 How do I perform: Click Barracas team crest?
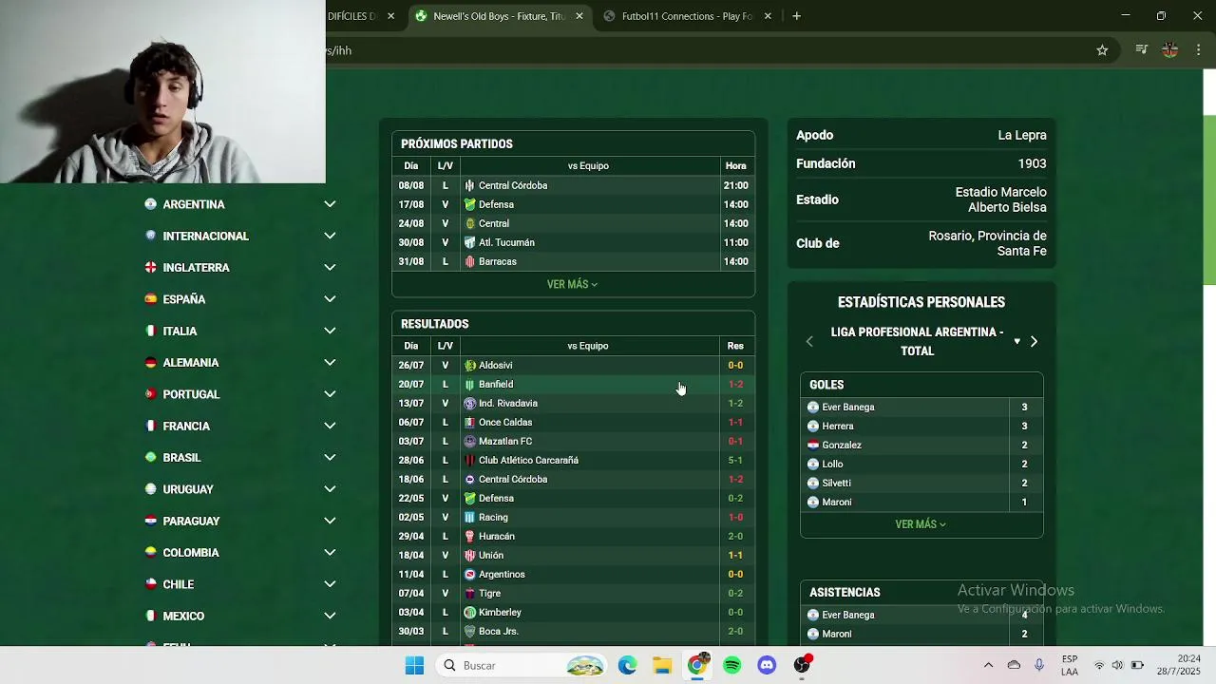(x=469, y=261)
